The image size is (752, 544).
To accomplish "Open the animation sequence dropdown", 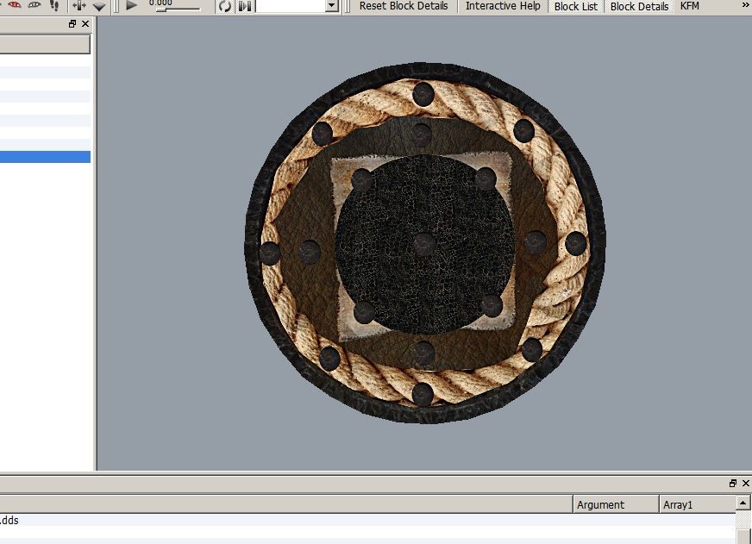I will pos(332,6).
